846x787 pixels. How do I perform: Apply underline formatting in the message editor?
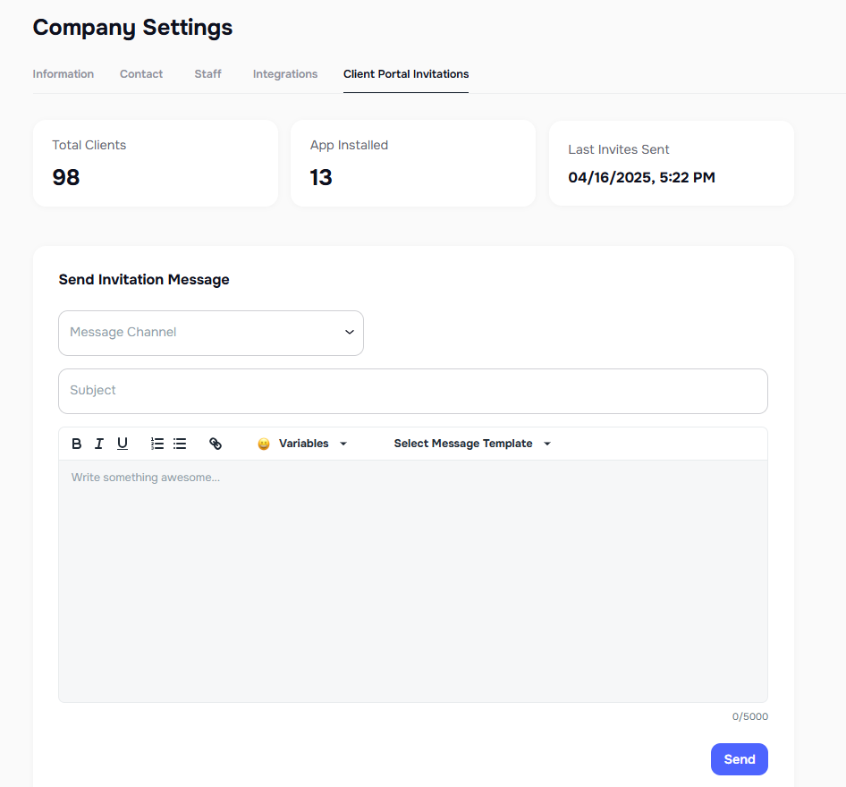coord(122,443)
